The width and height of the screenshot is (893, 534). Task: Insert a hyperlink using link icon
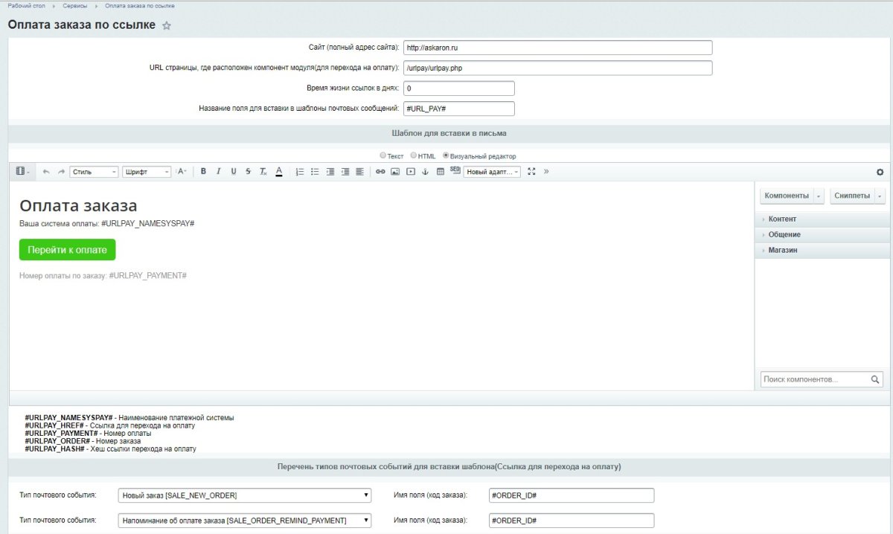pos(380,172)
